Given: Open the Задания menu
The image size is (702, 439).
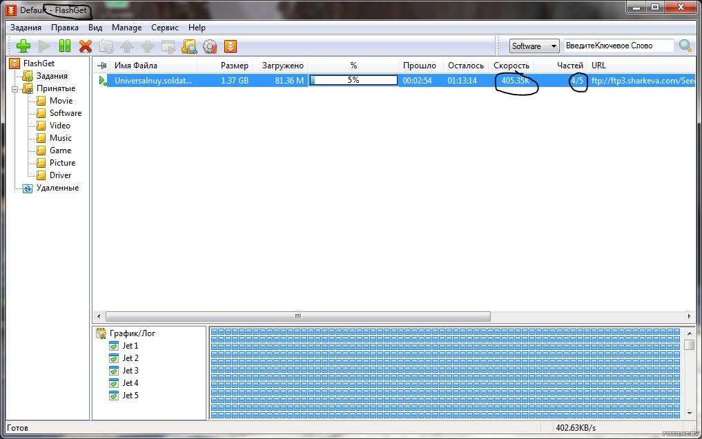Looking at the screenshot, I should point(26,28).
